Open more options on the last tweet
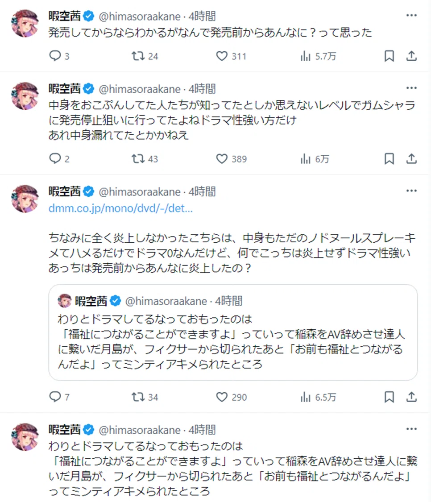This screenshot has height=502, width=431. coord(411,429)
